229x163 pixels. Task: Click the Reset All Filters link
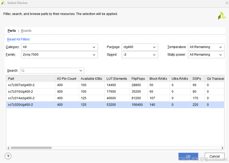point(18,39)
